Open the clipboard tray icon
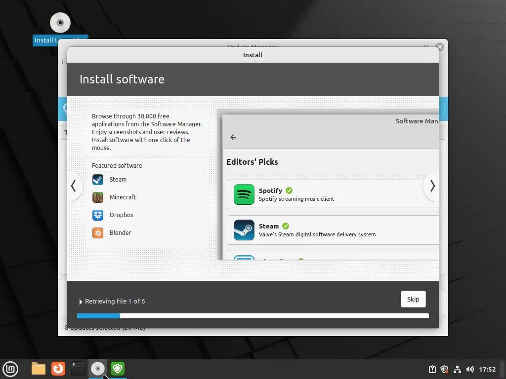Image resolution: width=506 pixels, height=379 pixels. (x=432, y=369)
